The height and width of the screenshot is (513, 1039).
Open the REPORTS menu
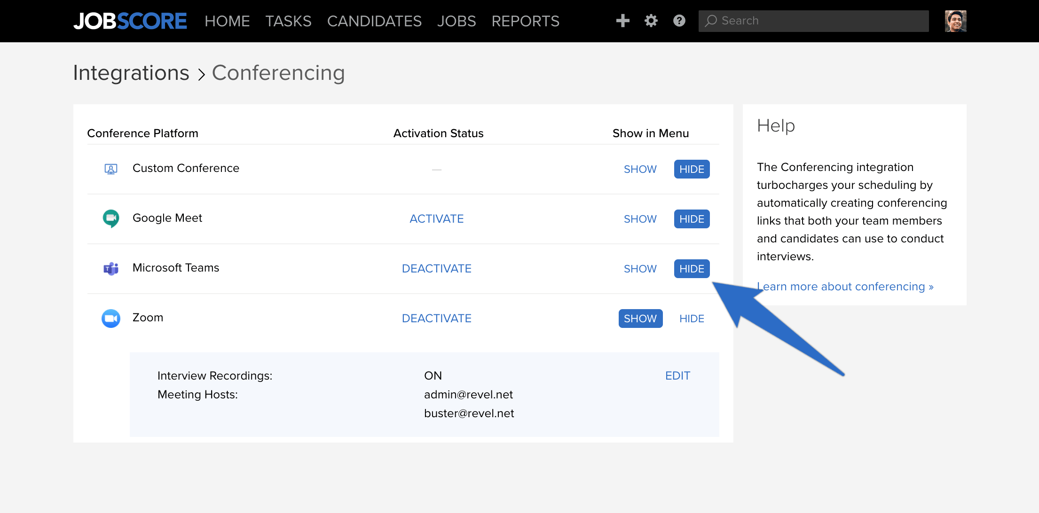[526, 21]
